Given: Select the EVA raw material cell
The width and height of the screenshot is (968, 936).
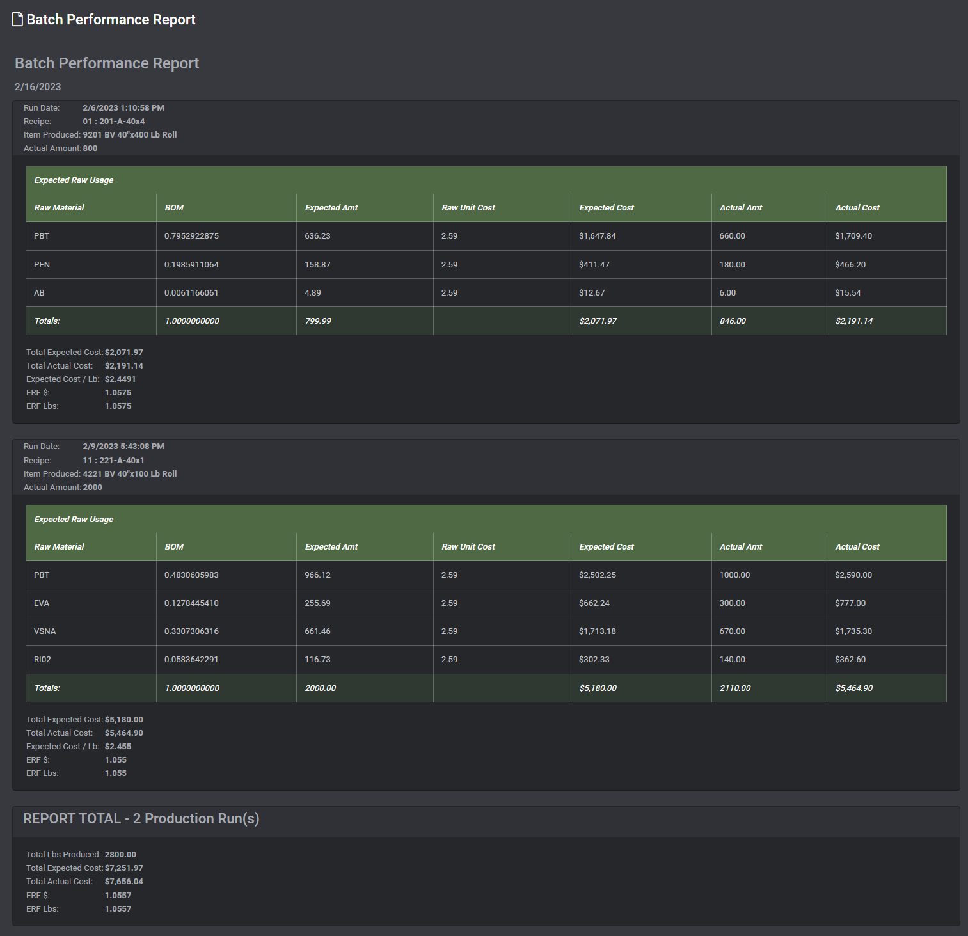Looking at the screenshot, I should 42,603.
